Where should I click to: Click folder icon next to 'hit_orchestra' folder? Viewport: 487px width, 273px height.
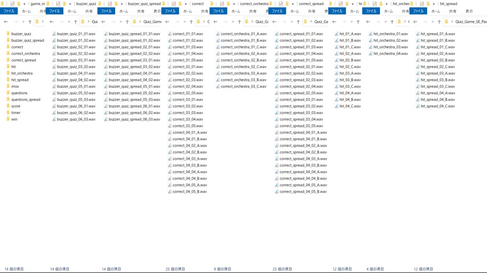[x=8, y=73]
